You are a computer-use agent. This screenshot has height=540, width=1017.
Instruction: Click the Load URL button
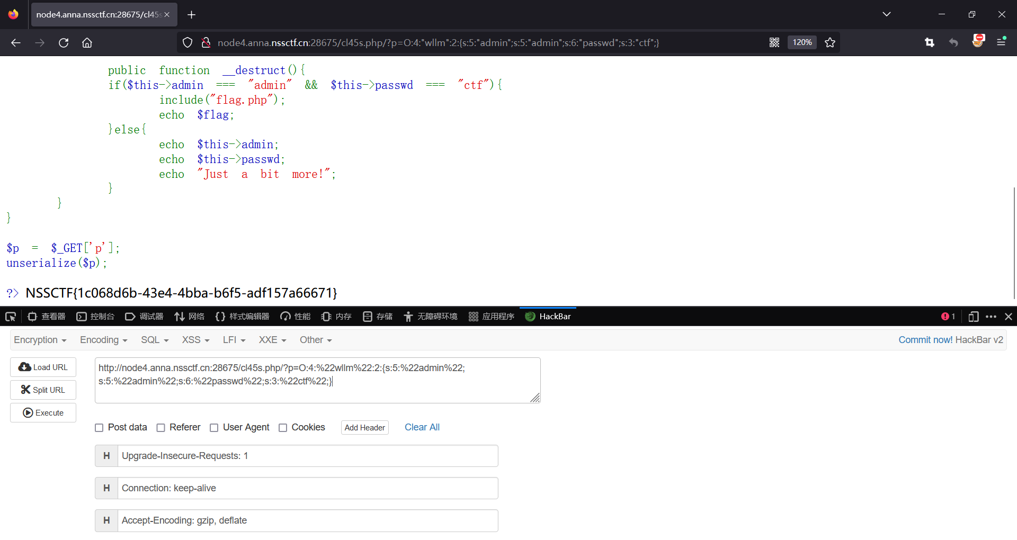pos(43,367)
